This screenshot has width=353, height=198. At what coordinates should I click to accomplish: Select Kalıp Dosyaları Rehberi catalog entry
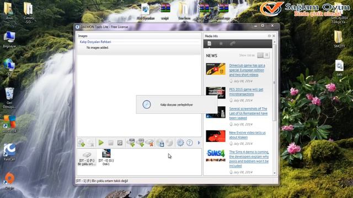[x=95, y=42]
